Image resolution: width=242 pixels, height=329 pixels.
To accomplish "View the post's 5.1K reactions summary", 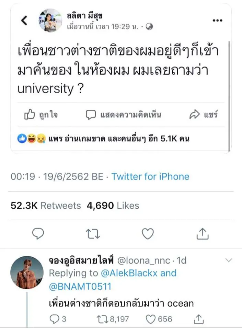I will 103,138.
